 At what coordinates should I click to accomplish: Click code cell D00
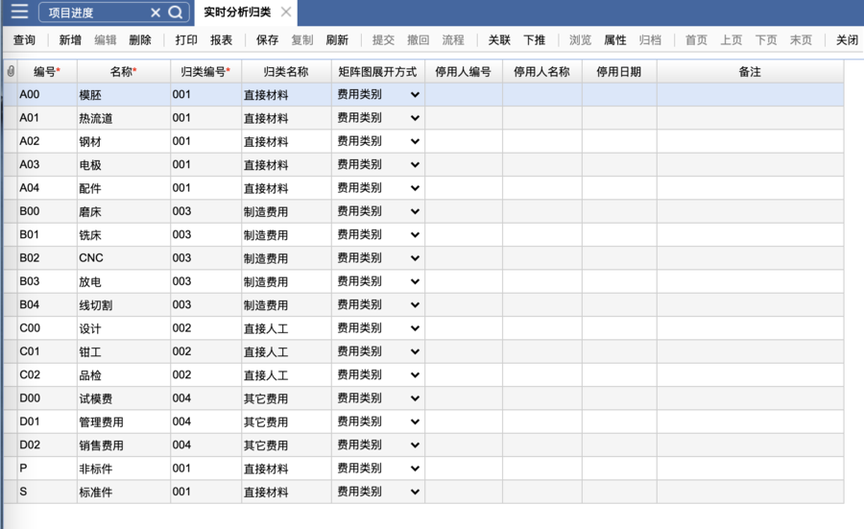coord(47,398)
